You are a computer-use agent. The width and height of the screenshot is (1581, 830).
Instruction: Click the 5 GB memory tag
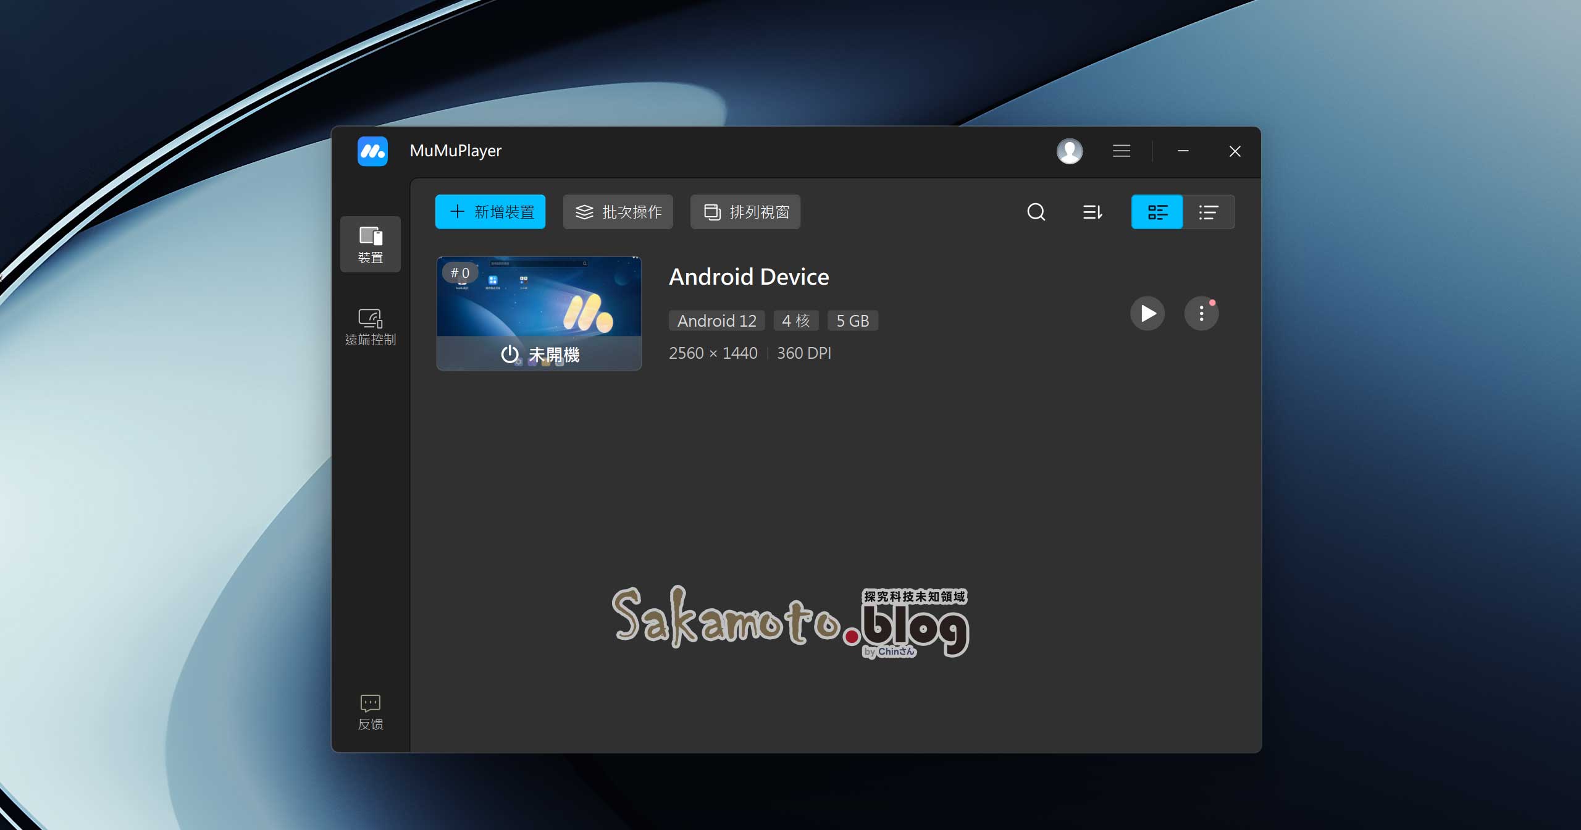(853, 321)
